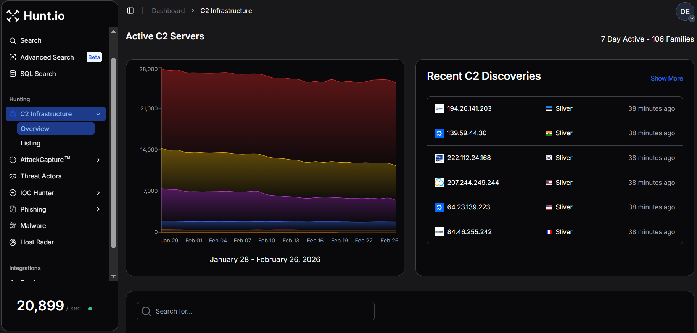Image resolution: width=697 pixels, height=333 pixels.
Task: Click the flag next to 194.26.141.203
Action: click(x=549, y=109)
